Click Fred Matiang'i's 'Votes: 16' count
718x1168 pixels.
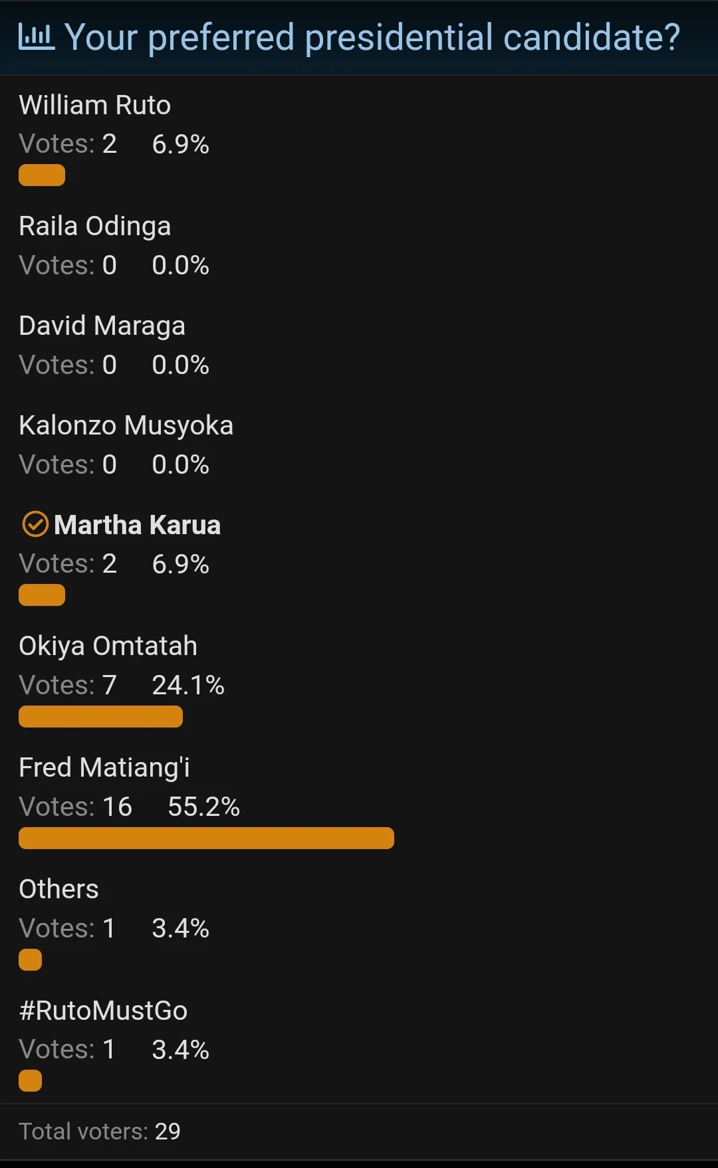pyautogui.click(x=76, y=807)
